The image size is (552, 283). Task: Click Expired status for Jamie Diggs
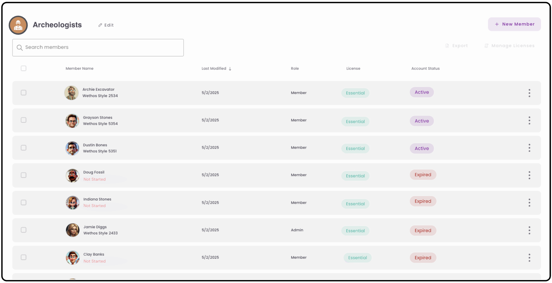tap(423, 230)
